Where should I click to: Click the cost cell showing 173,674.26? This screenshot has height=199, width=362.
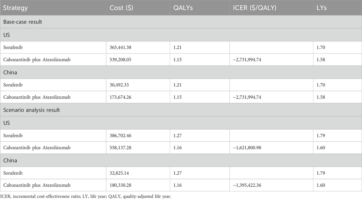point(125,97)
